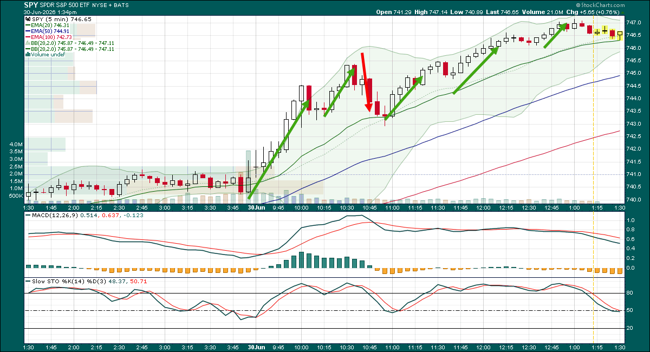The width and height of the screenshot is (650, 352).
Task: Click the candlestick icon beside SPY (5 min)
Action: (x=27, y=18)
